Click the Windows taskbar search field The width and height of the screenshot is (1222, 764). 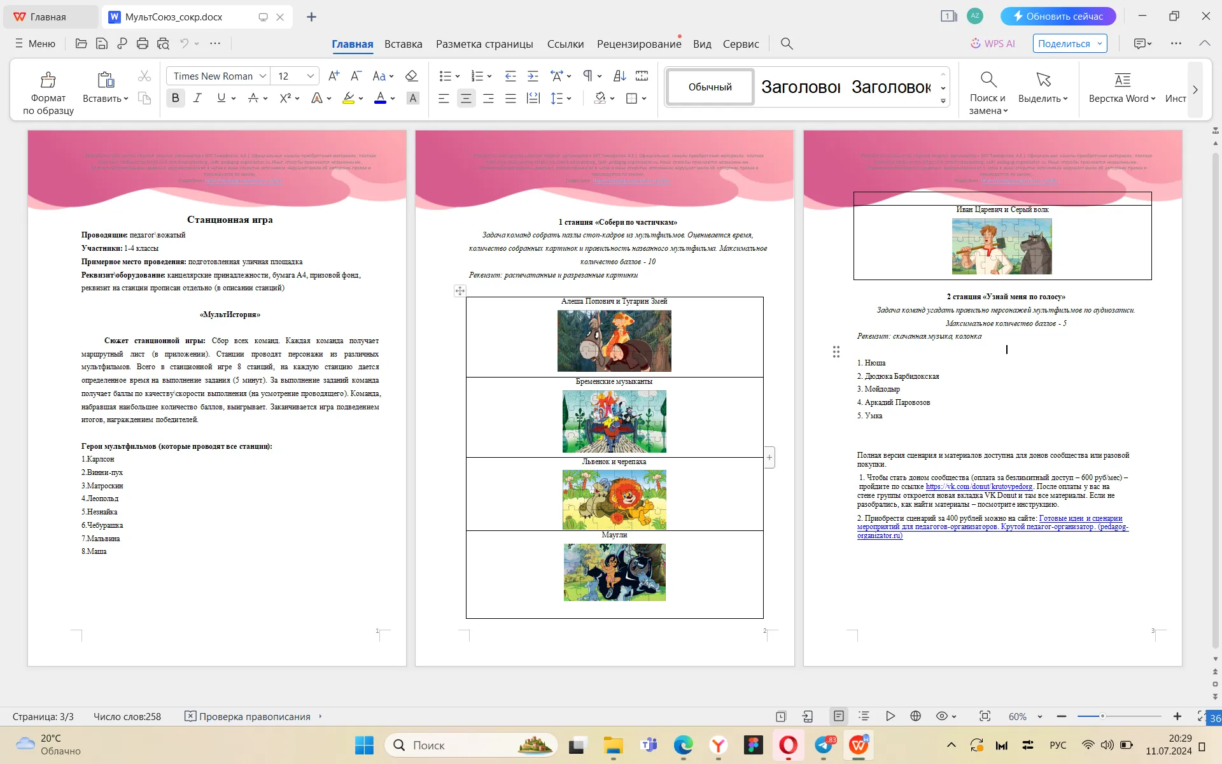coord(471,745)
